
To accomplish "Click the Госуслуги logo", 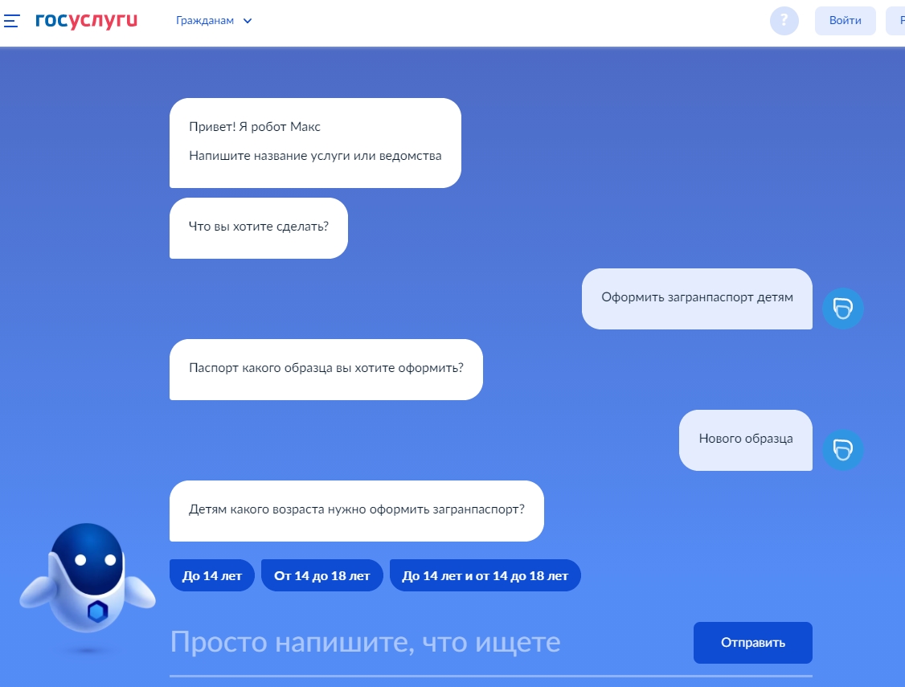I will click(x=87, y=20).
